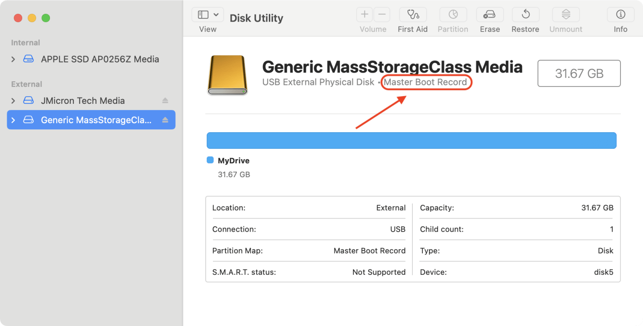Screen dimensions: 643x326
Task: Select JMicron Tech Media in sidebar
Action: click(x=82, y=101)
